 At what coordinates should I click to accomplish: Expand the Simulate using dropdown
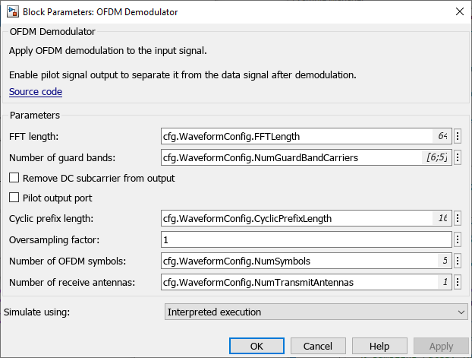pos(316,312)
